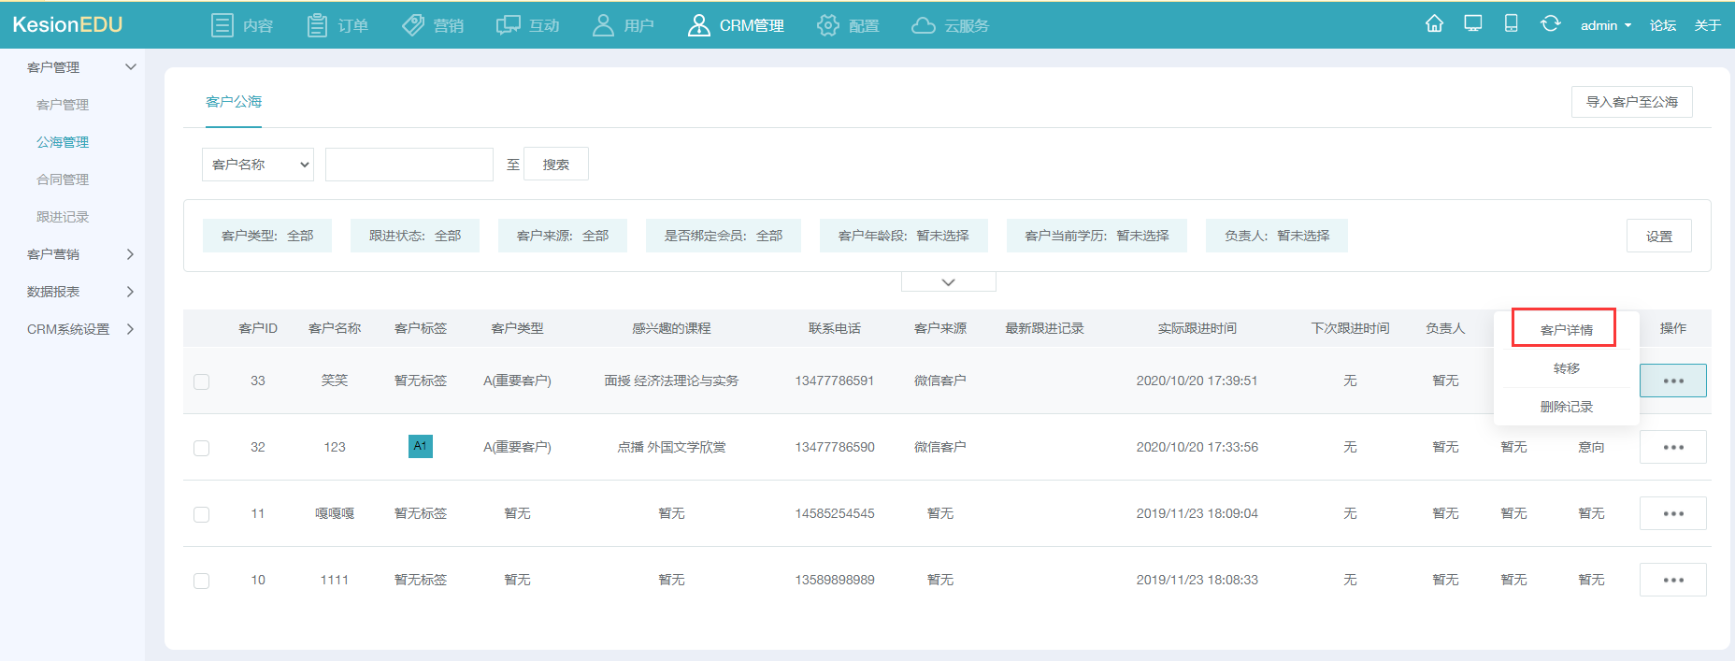The image size is (1735, 661).
Task: Open the 配置 gear settings menu
Action: click(848, 25)
